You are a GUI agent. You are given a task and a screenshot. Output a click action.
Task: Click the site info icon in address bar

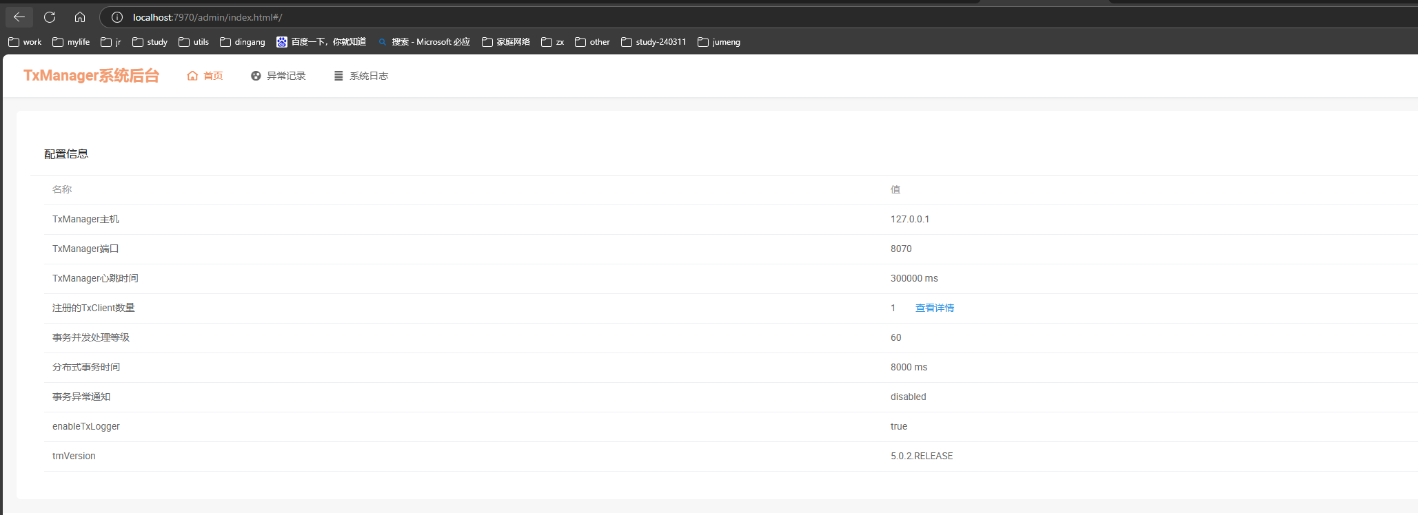pos(117,17)
